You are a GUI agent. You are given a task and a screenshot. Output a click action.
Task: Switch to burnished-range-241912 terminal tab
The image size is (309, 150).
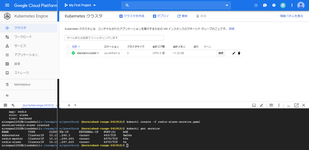[x=38, y=105]
